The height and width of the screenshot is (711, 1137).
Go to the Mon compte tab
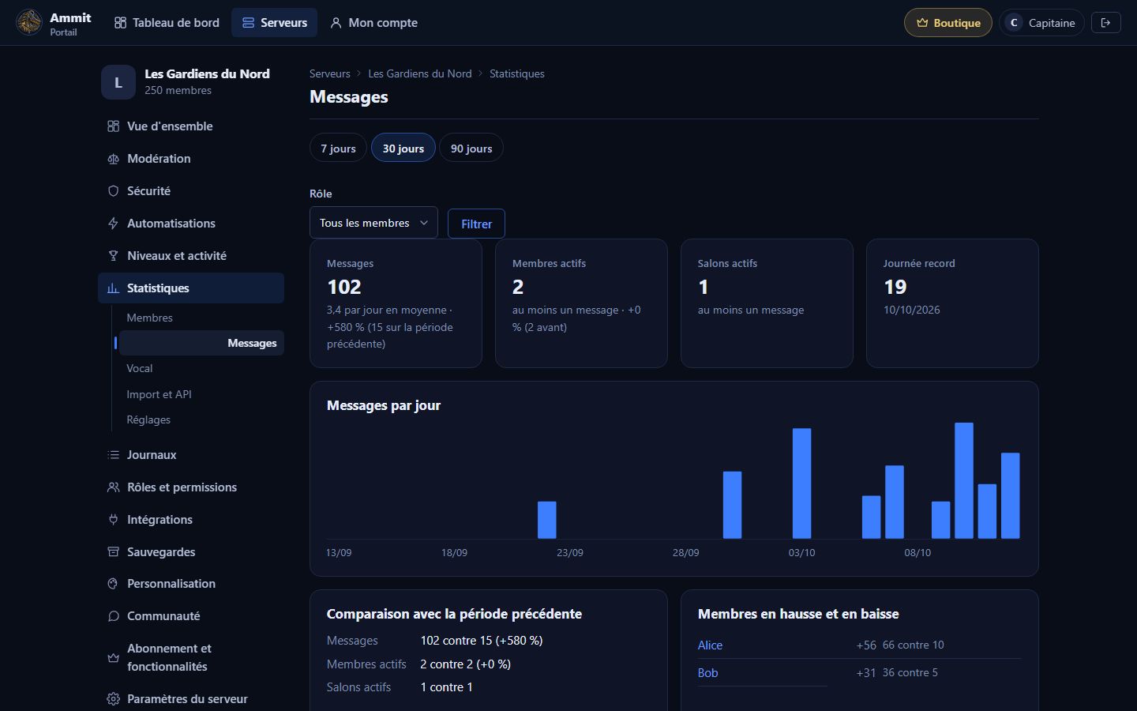tap(373, 23)
